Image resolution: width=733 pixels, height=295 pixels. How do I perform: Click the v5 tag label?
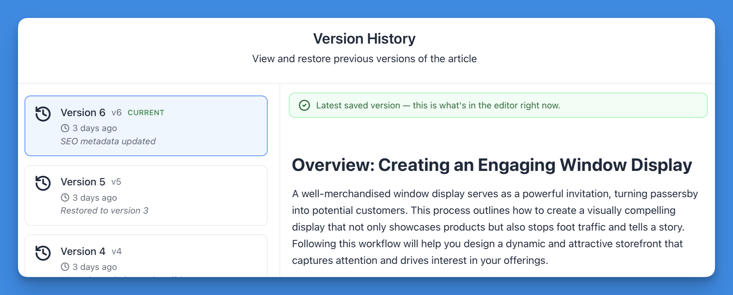point(116,182)
